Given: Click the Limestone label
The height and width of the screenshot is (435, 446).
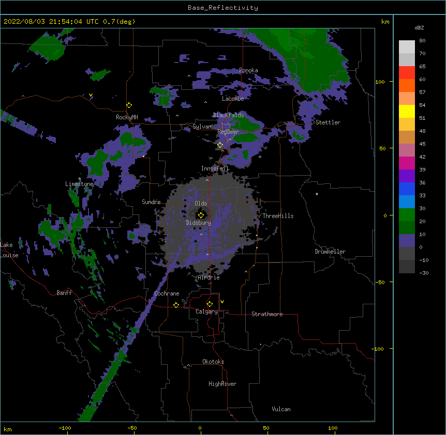Looking at the screenshot, I should pos(79,184).
